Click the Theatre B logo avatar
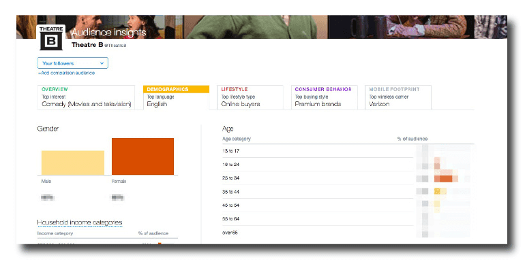The width and height of the screenshot is (525, 266). coord(51,37)
